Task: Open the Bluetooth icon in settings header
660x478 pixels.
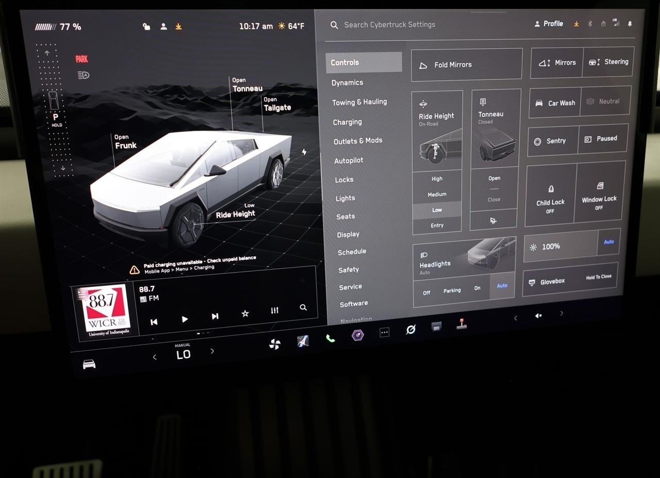Action: coord(590,24)
